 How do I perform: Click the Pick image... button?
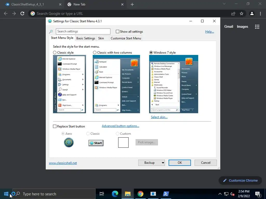tap(147, 142)
